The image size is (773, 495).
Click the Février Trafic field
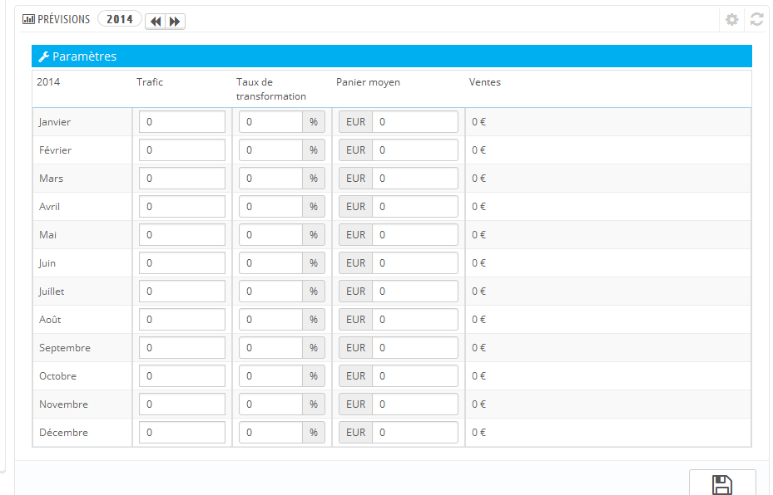click(x=182, y=150)
